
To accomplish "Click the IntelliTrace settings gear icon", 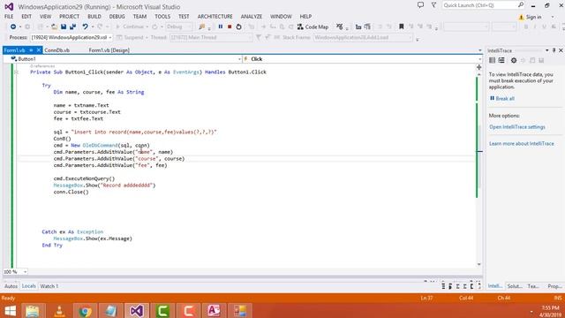I will 514,60.
